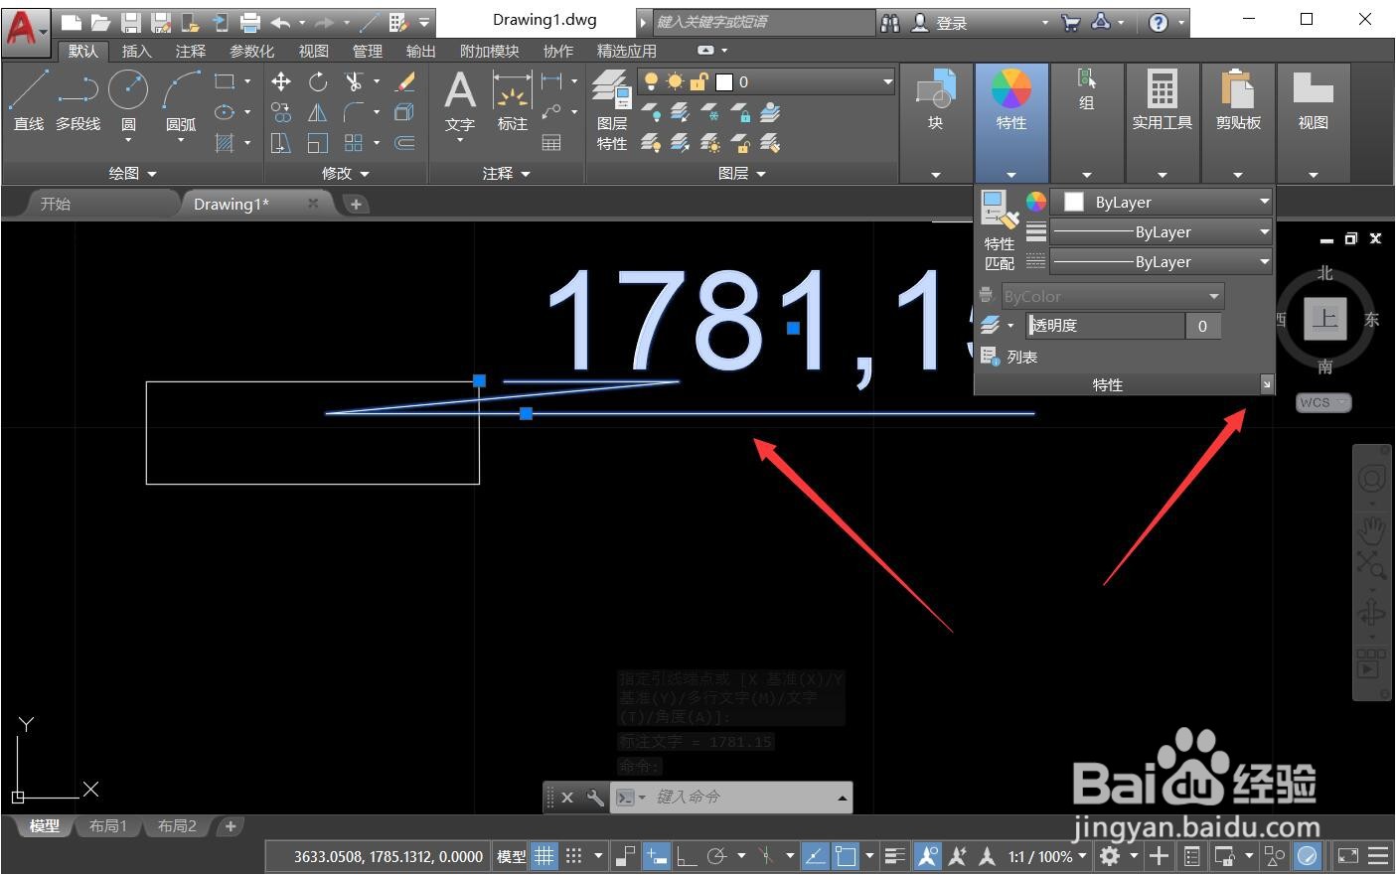Click the WCS coordinate system button
This screenshot has width=1396, height=875.
tap(1323, 402)
